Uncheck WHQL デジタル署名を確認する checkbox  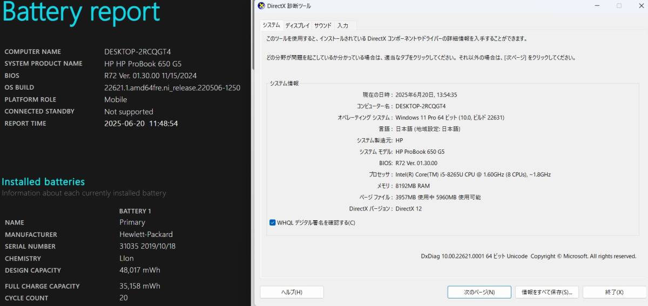pos(272,222)
